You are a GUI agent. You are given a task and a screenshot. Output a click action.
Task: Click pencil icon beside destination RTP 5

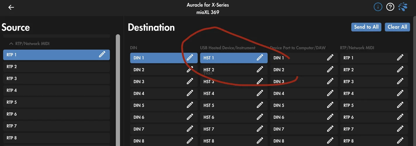(x=400, y=105)
